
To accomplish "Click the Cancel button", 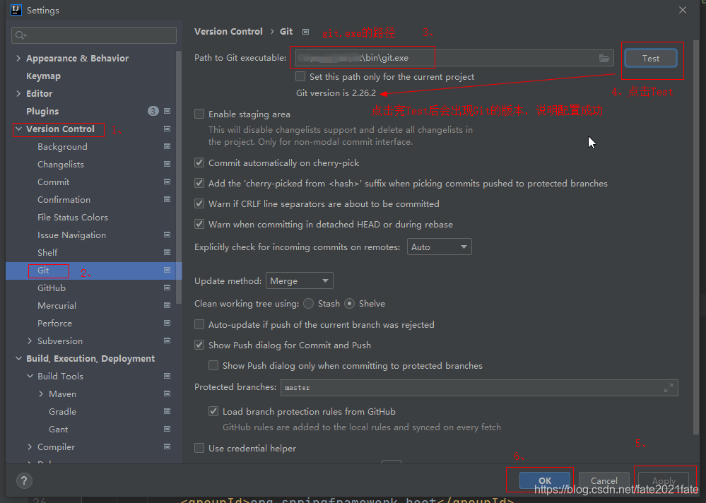I will (x=604, y=480).
